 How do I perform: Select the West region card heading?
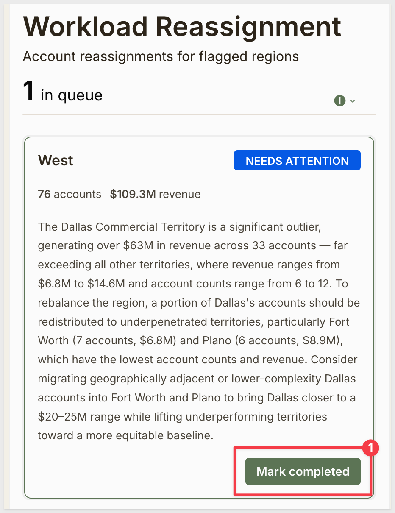click(56, 160)
